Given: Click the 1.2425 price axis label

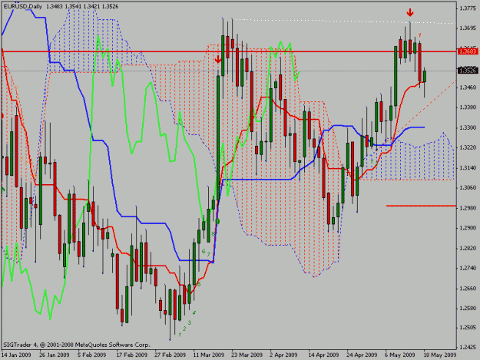Looking at the screenshot, I should click(468, 347).
